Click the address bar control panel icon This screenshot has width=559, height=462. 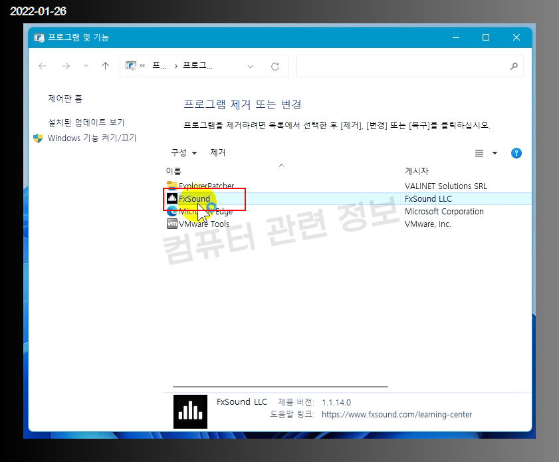click(x=131, y=66)
